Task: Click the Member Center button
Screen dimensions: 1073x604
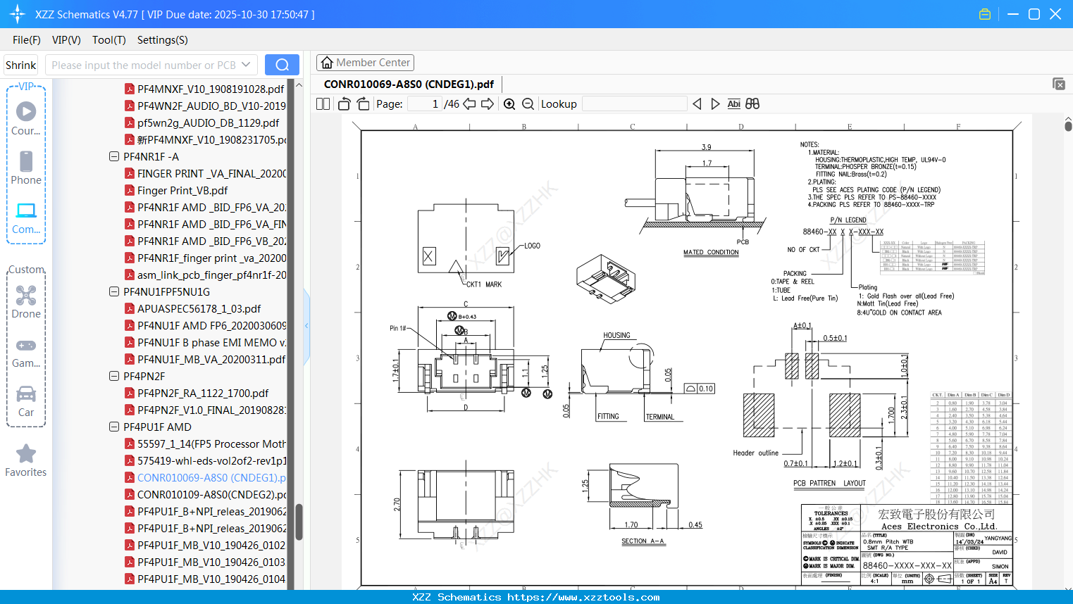Action: 365,63
